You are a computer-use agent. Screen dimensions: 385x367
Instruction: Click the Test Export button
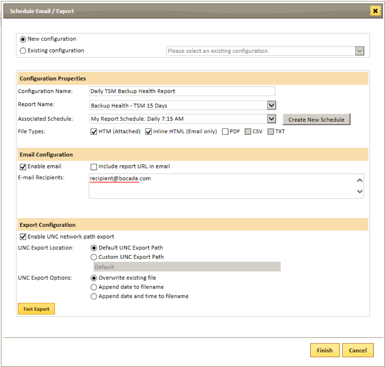click(x=36, y=309)
